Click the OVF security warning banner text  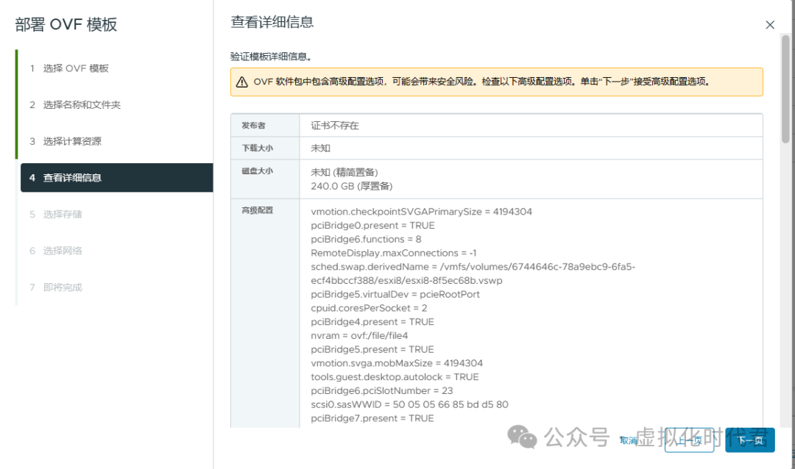[x=481, y=82]
